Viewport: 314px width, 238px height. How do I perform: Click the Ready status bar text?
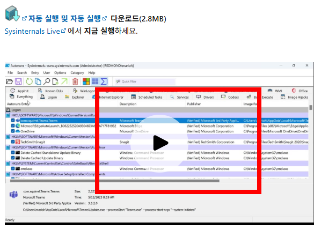point(10,220)
